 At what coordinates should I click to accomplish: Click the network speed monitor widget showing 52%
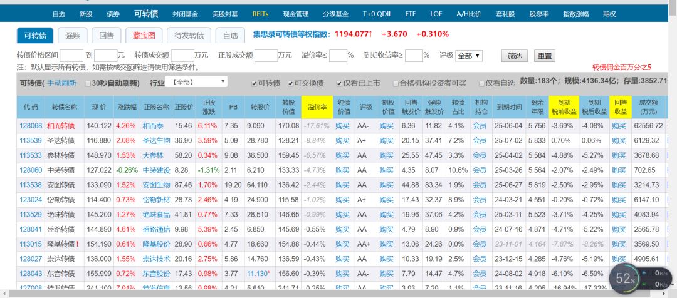642,278
